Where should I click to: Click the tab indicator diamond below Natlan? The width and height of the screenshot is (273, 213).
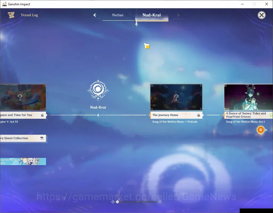(x=136, y=24)
